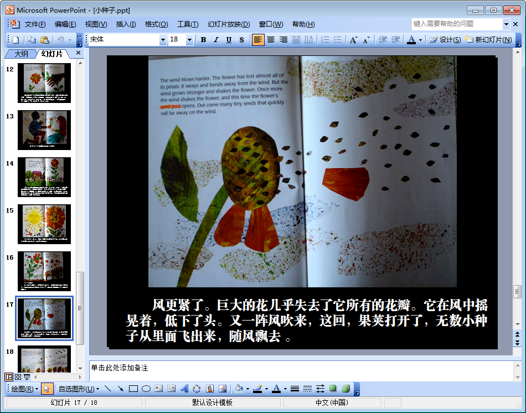Toggle bulleted list
The width and height of the screenshot is (526, 413).
338,40
